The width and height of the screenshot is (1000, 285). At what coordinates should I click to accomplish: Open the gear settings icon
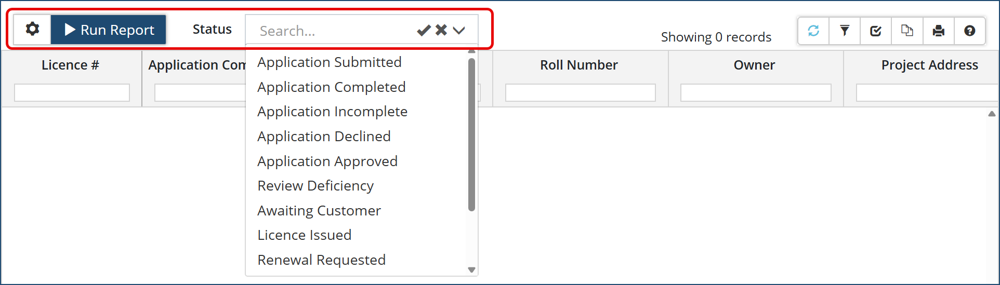(32, 30)
